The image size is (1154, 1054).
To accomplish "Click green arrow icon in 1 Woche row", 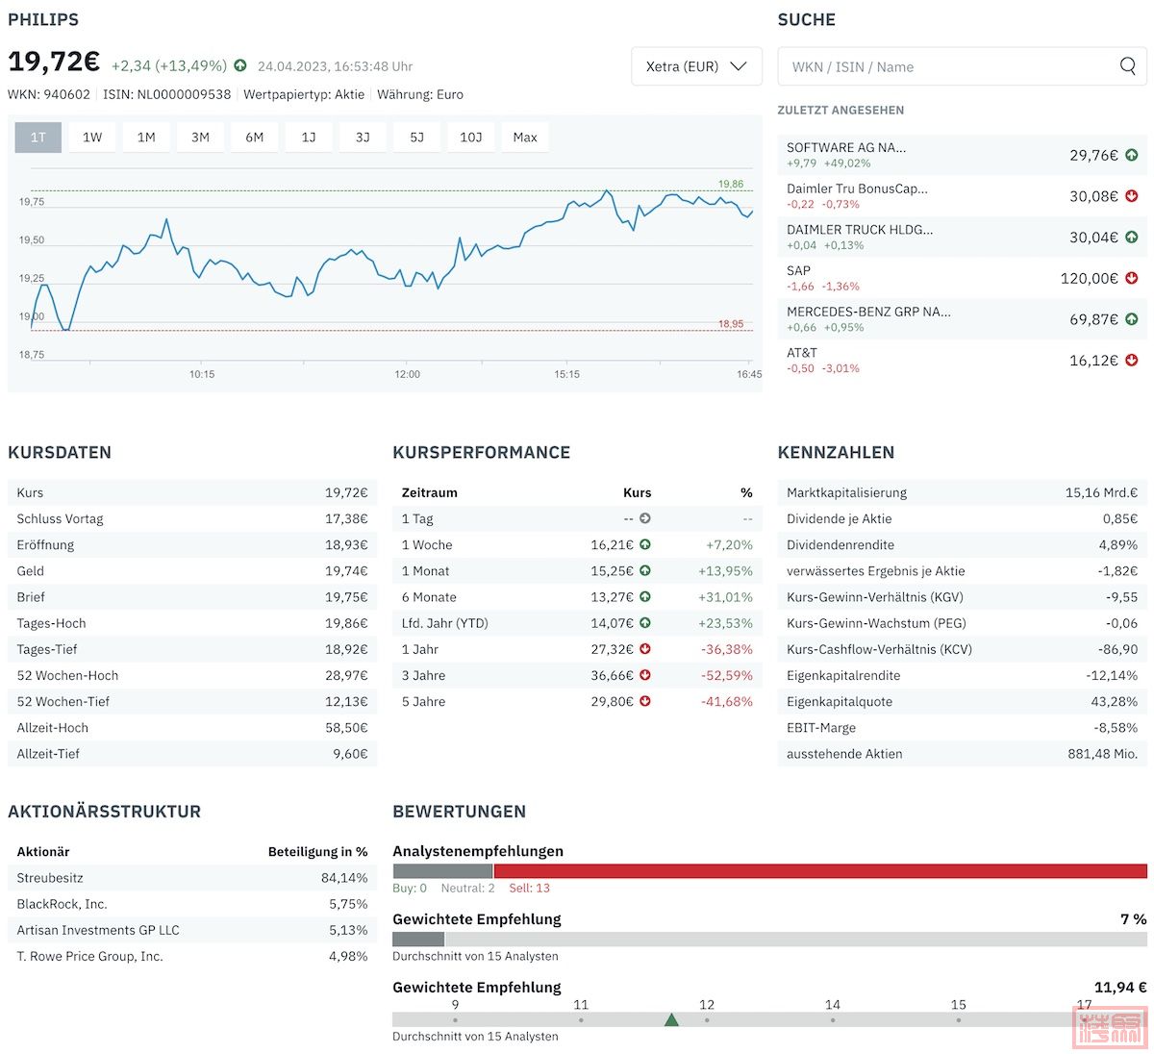I will pos(645,544).
